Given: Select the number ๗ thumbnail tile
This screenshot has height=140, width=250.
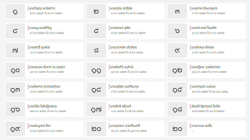Looking at the screenshot, I should pyautogui.click(x=15, y=50).
